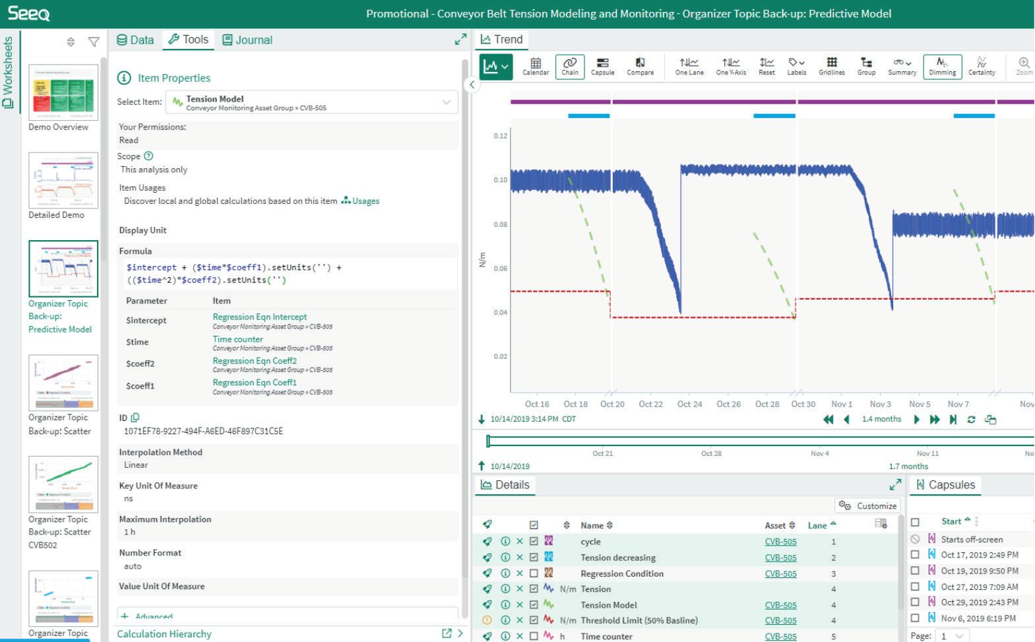Viewport: 1035px width, 642px height.
Task: Remove the cycle row with X icon
Action: [520, 541]
